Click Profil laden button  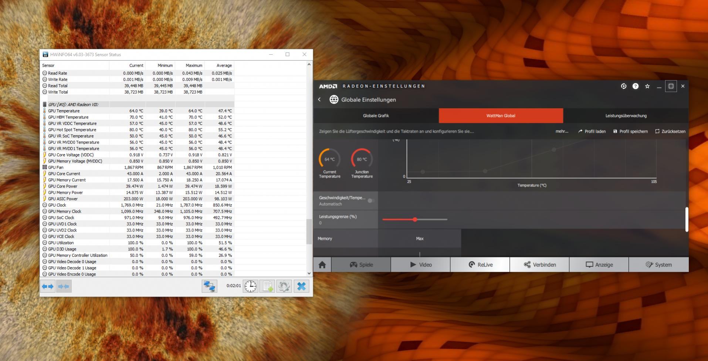point(592,131)
